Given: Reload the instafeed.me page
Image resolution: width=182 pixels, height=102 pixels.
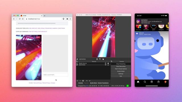Looking at the screenshot, I should pos(20,19).
